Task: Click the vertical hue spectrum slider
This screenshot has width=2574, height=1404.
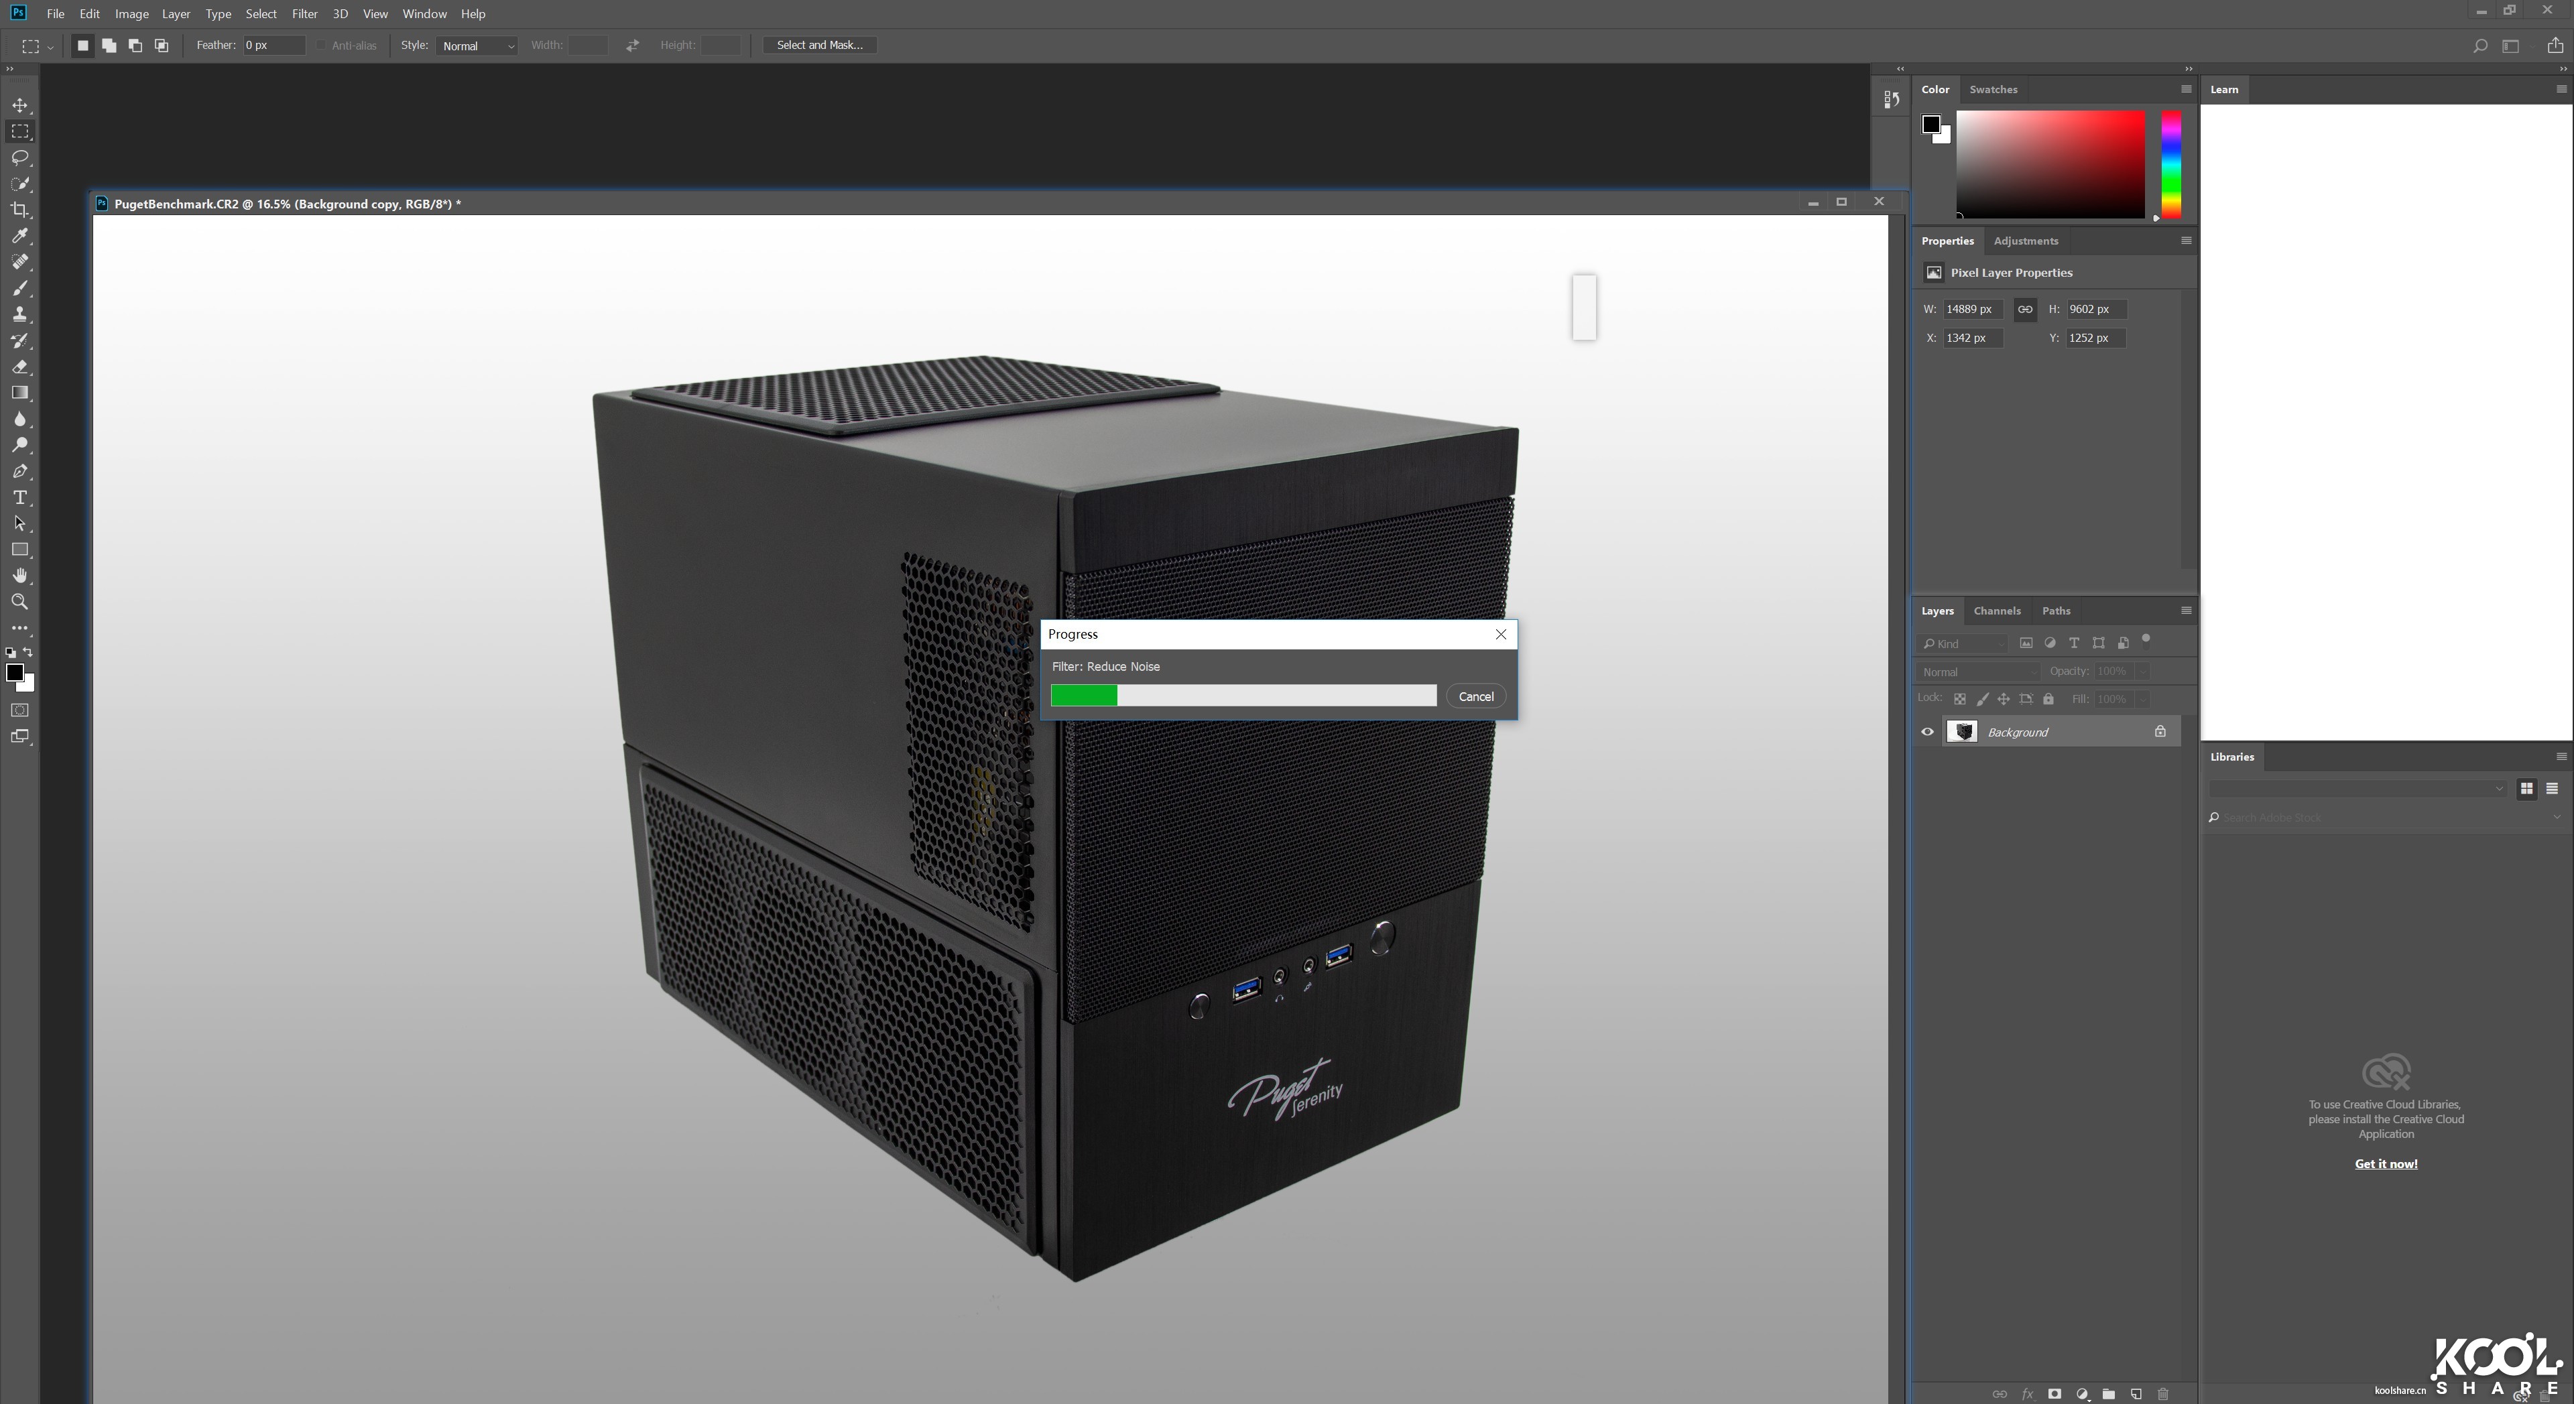Action: click(2171, 165)
